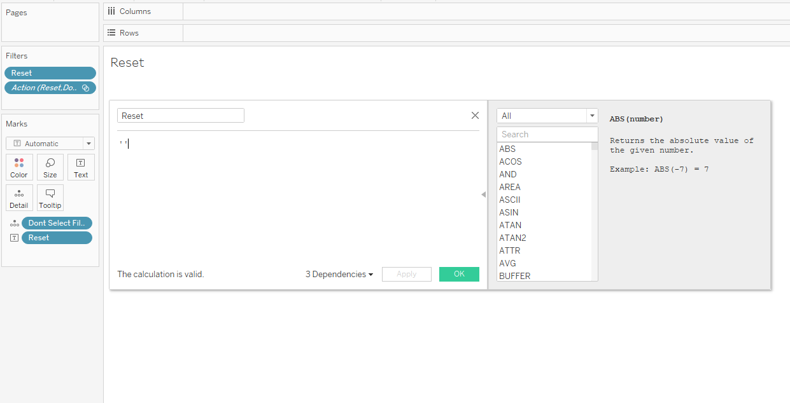Open the Tooltip marks card
Viewport: 790px width, 403px height.
50,198
